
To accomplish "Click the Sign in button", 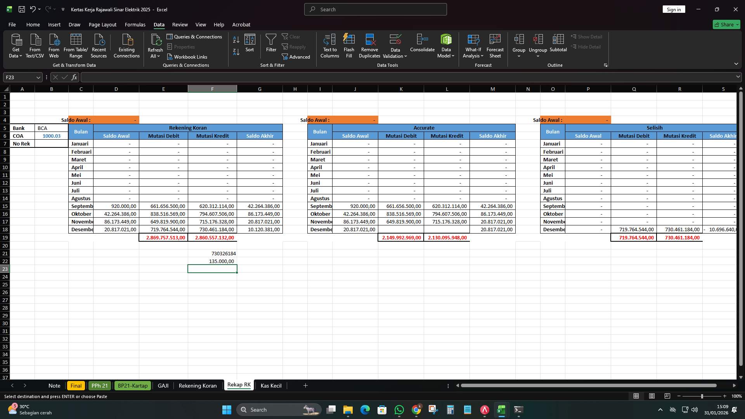I will (x=674, y=9).
